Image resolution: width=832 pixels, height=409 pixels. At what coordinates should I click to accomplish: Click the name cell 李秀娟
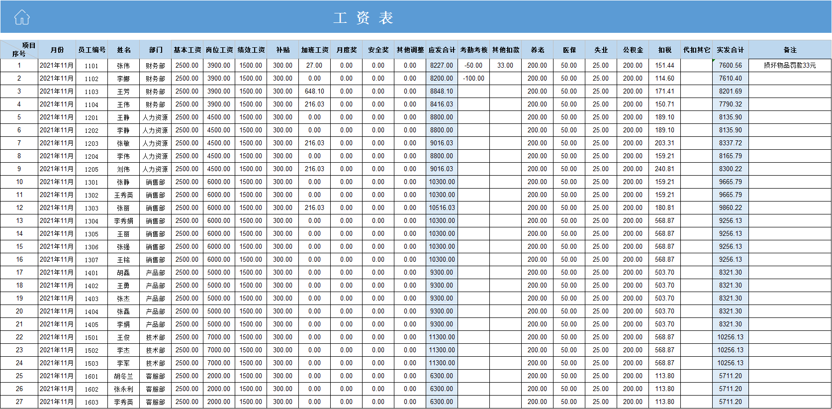click(124, 220)
